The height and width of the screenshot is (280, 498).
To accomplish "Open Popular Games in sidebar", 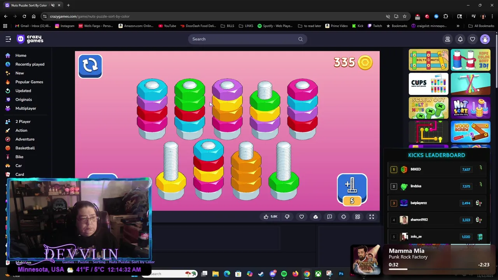I will point(29,82).
